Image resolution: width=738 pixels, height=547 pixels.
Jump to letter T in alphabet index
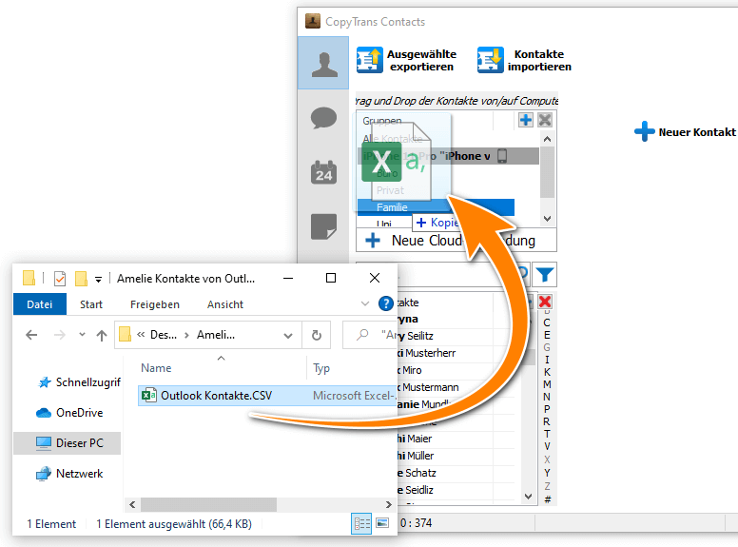[547, 434]
